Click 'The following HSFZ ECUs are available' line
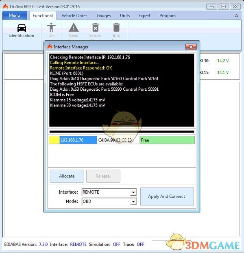This screenshot has width=244, height=253. (86, 84)
